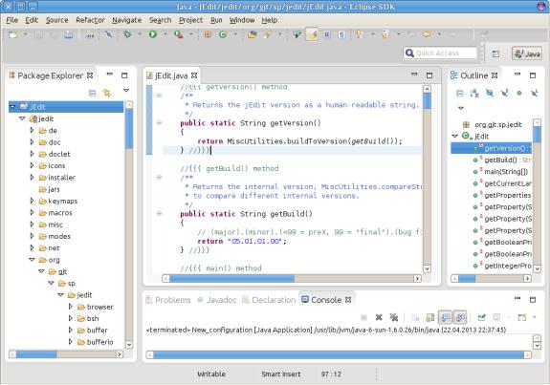Collapse the getVersion() method fold marker
This screenshot has width=550, height=385.
click(159, 122)
